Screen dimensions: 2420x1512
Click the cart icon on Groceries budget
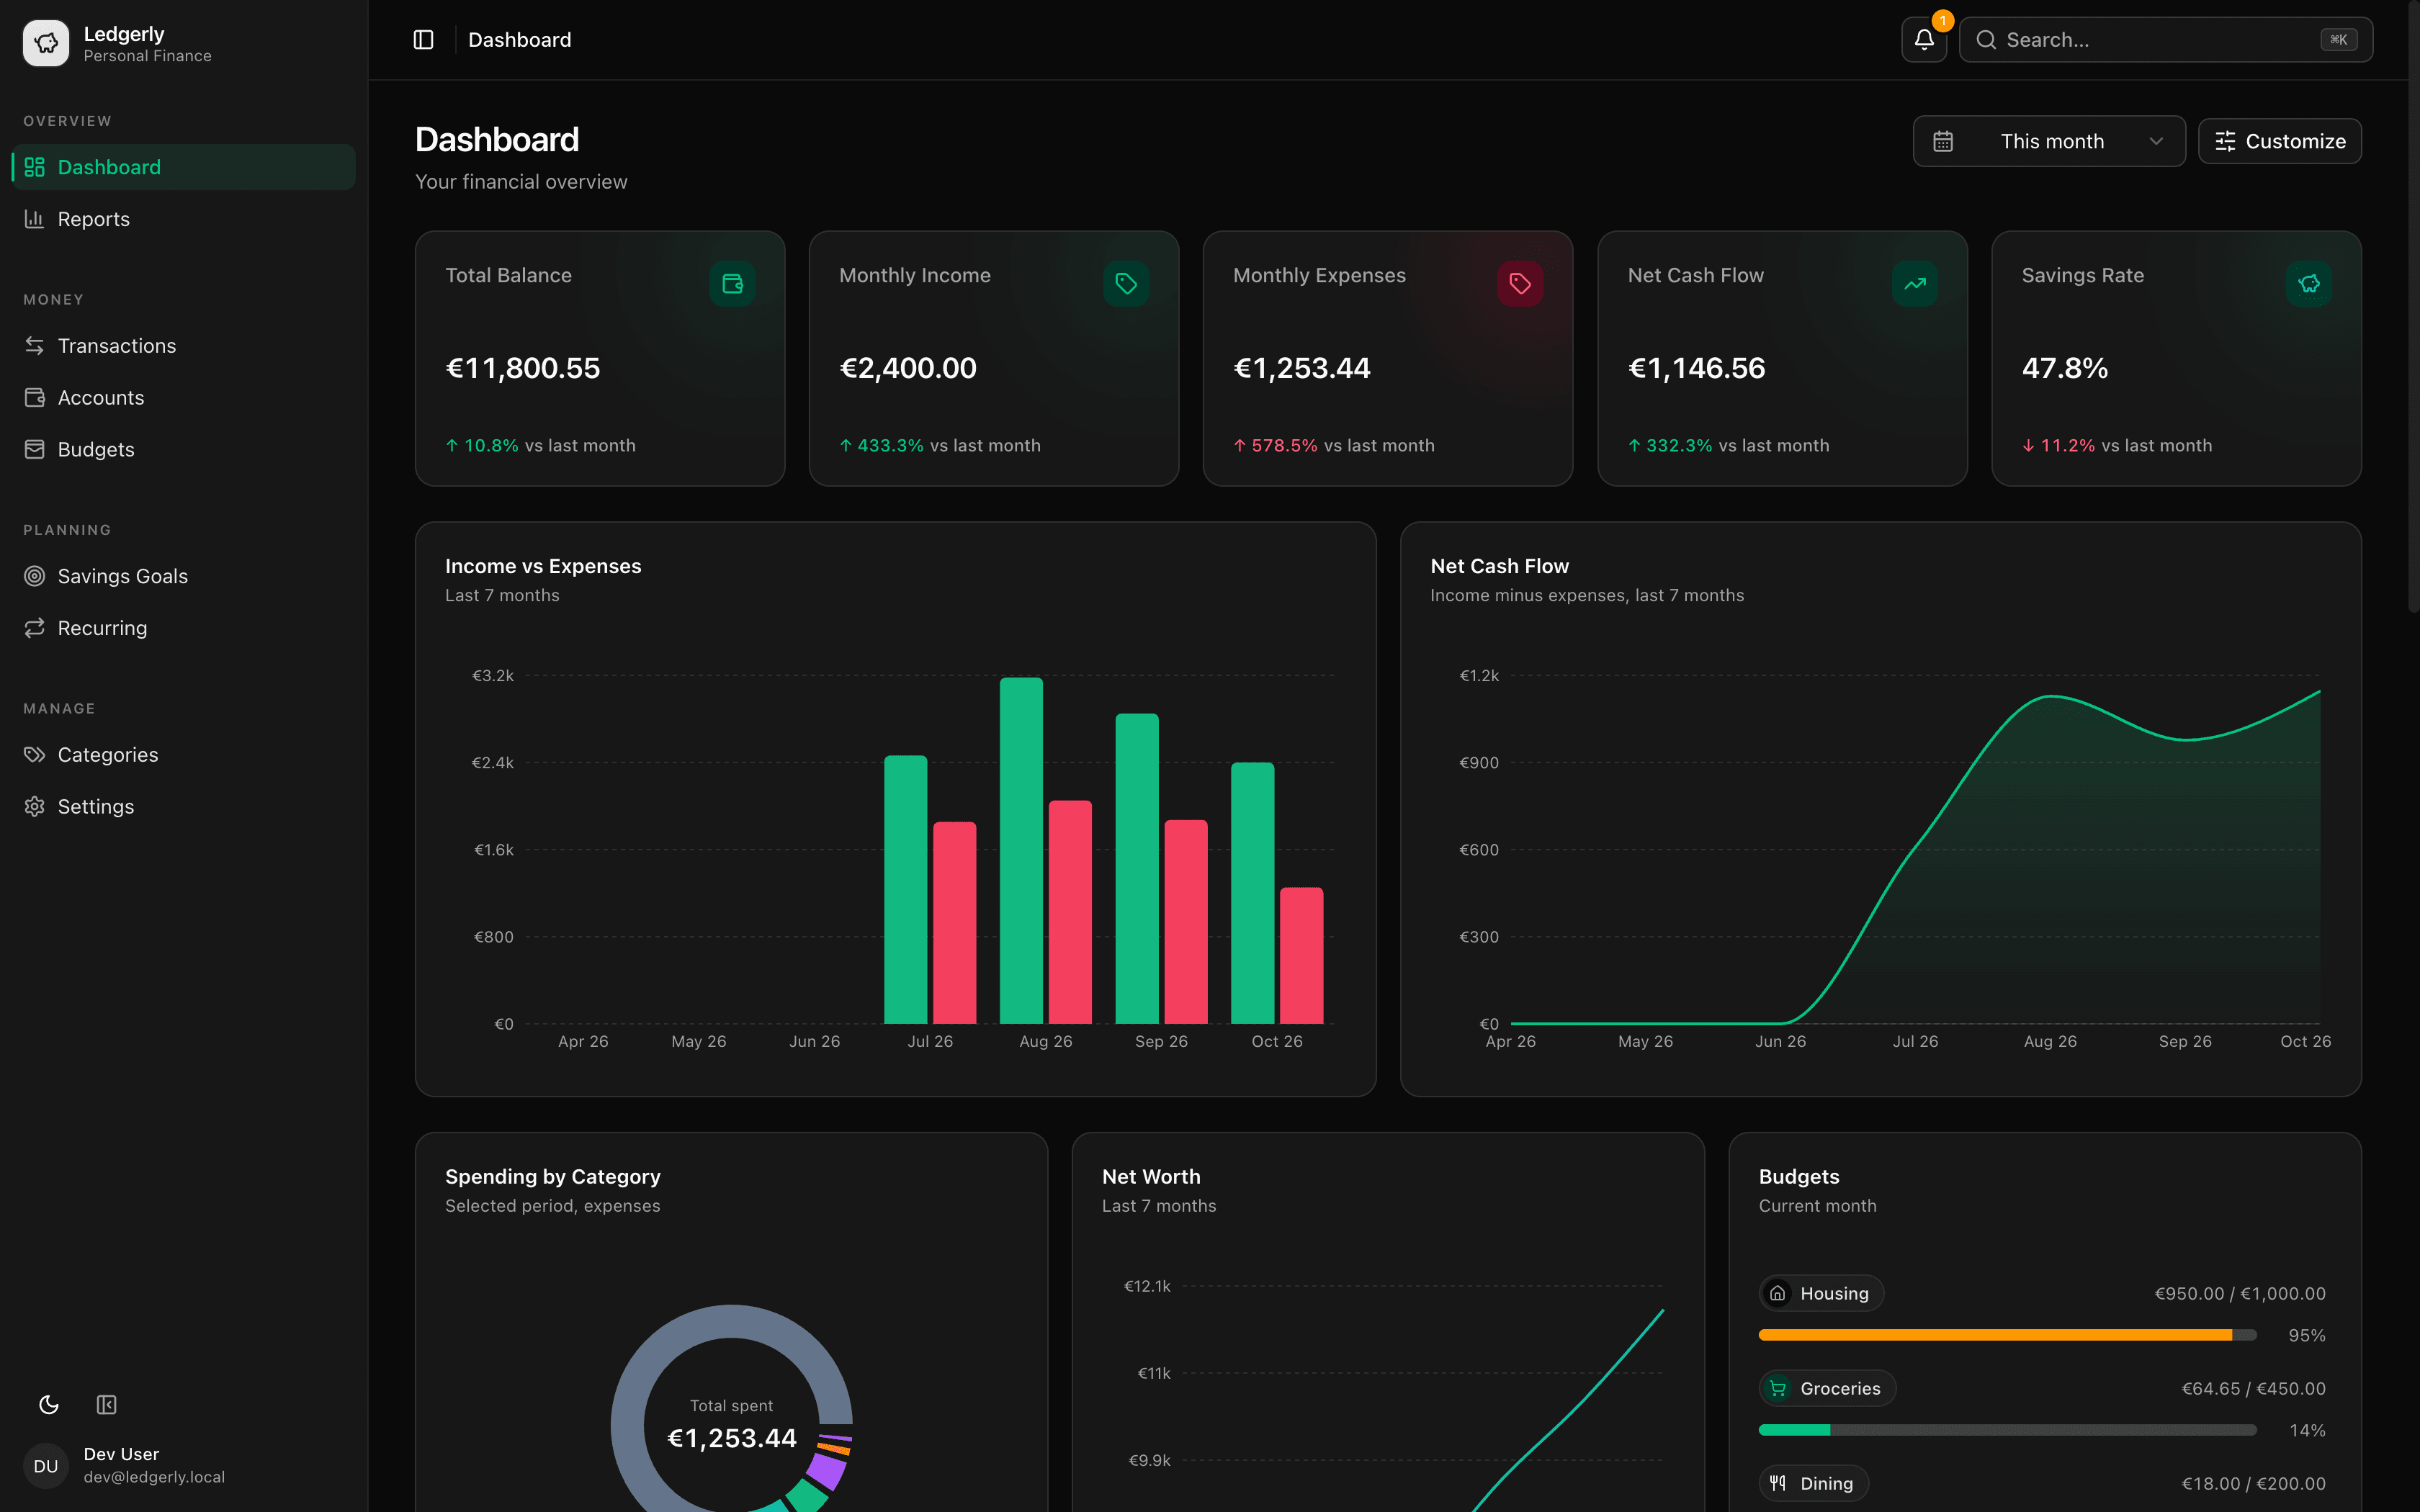1778,1388
